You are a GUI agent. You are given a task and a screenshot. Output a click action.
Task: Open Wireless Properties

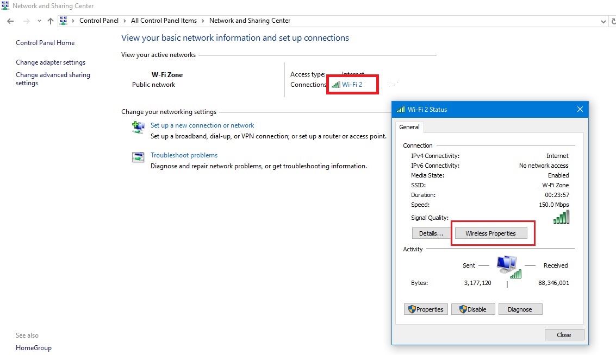[490, 233]
